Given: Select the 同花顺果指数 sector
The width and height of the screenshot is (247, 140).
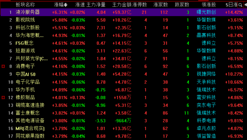Looking at the screenshot, I should pyautogui.click(x=30, y=136).
